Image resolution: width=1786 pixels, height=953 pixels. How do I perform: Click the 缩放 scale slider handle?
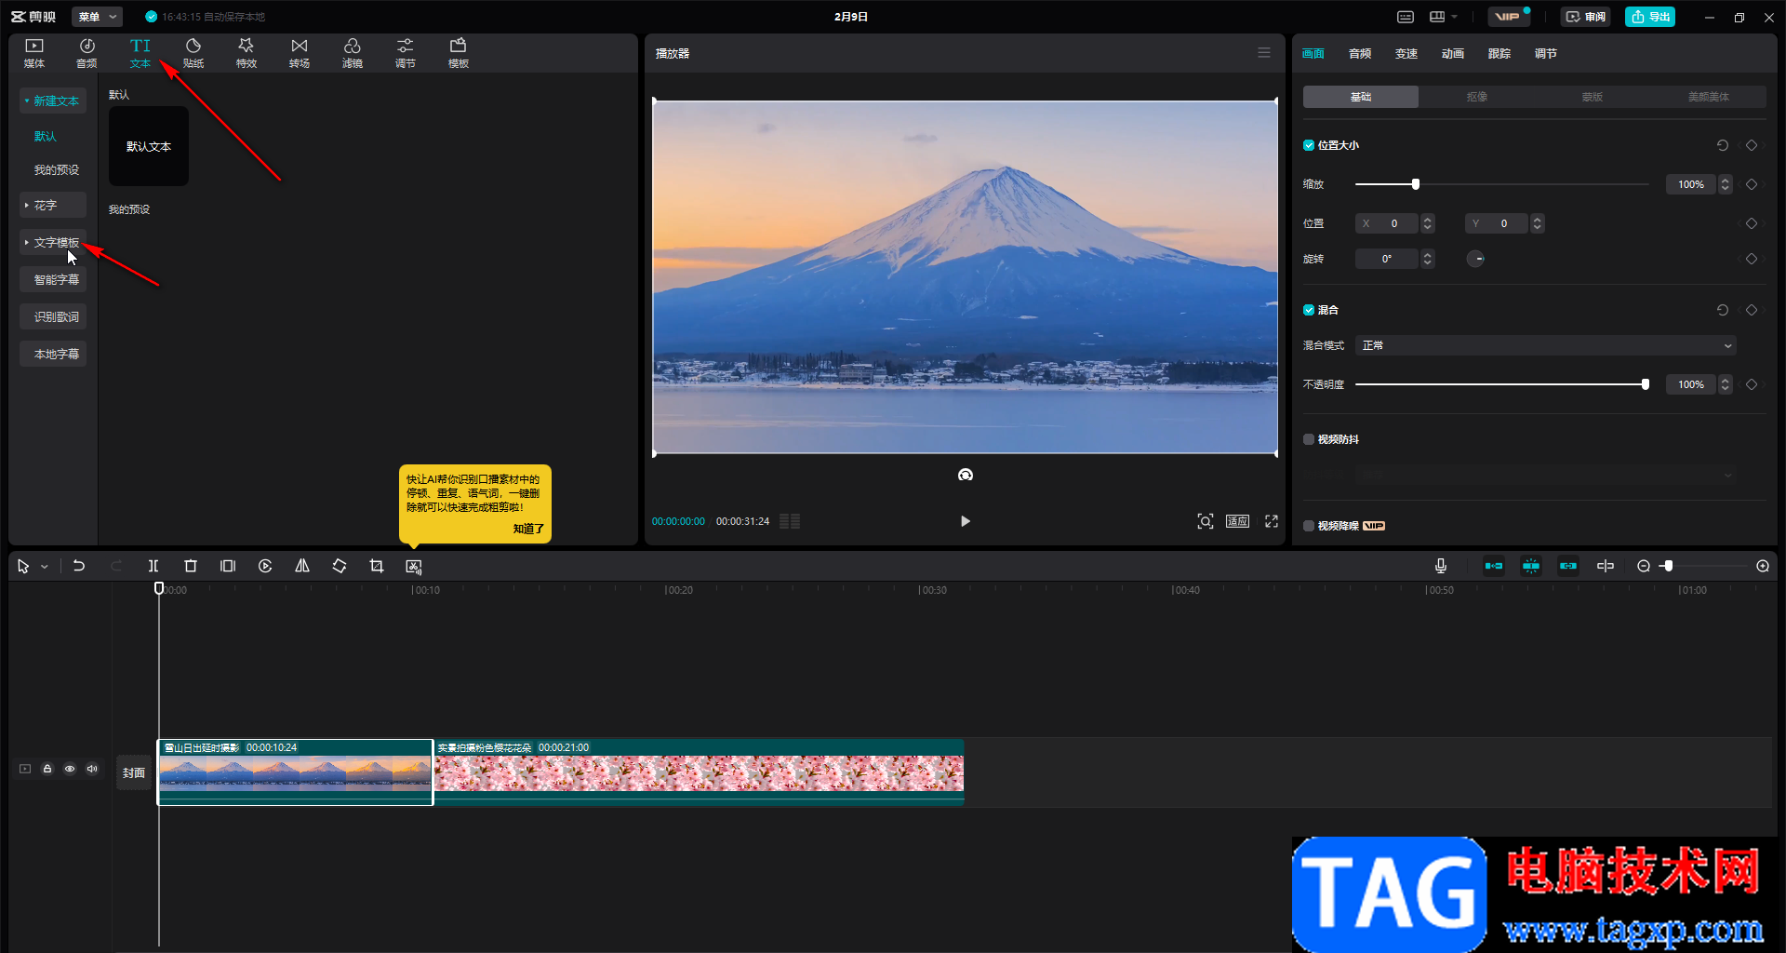[1416, 184]
